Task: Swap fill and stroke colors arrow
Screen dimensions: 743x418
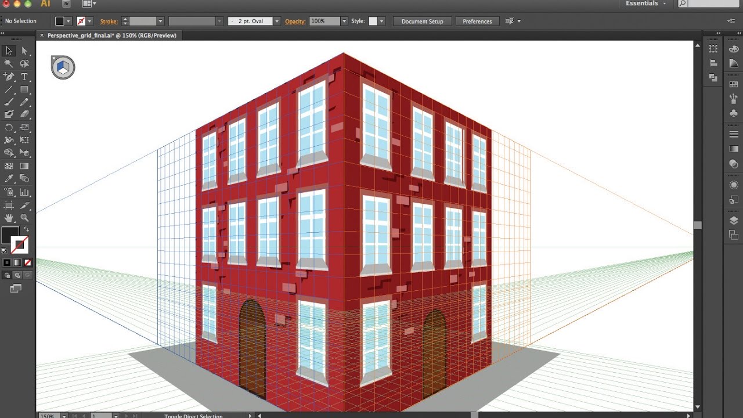Action: coord(26,229)
